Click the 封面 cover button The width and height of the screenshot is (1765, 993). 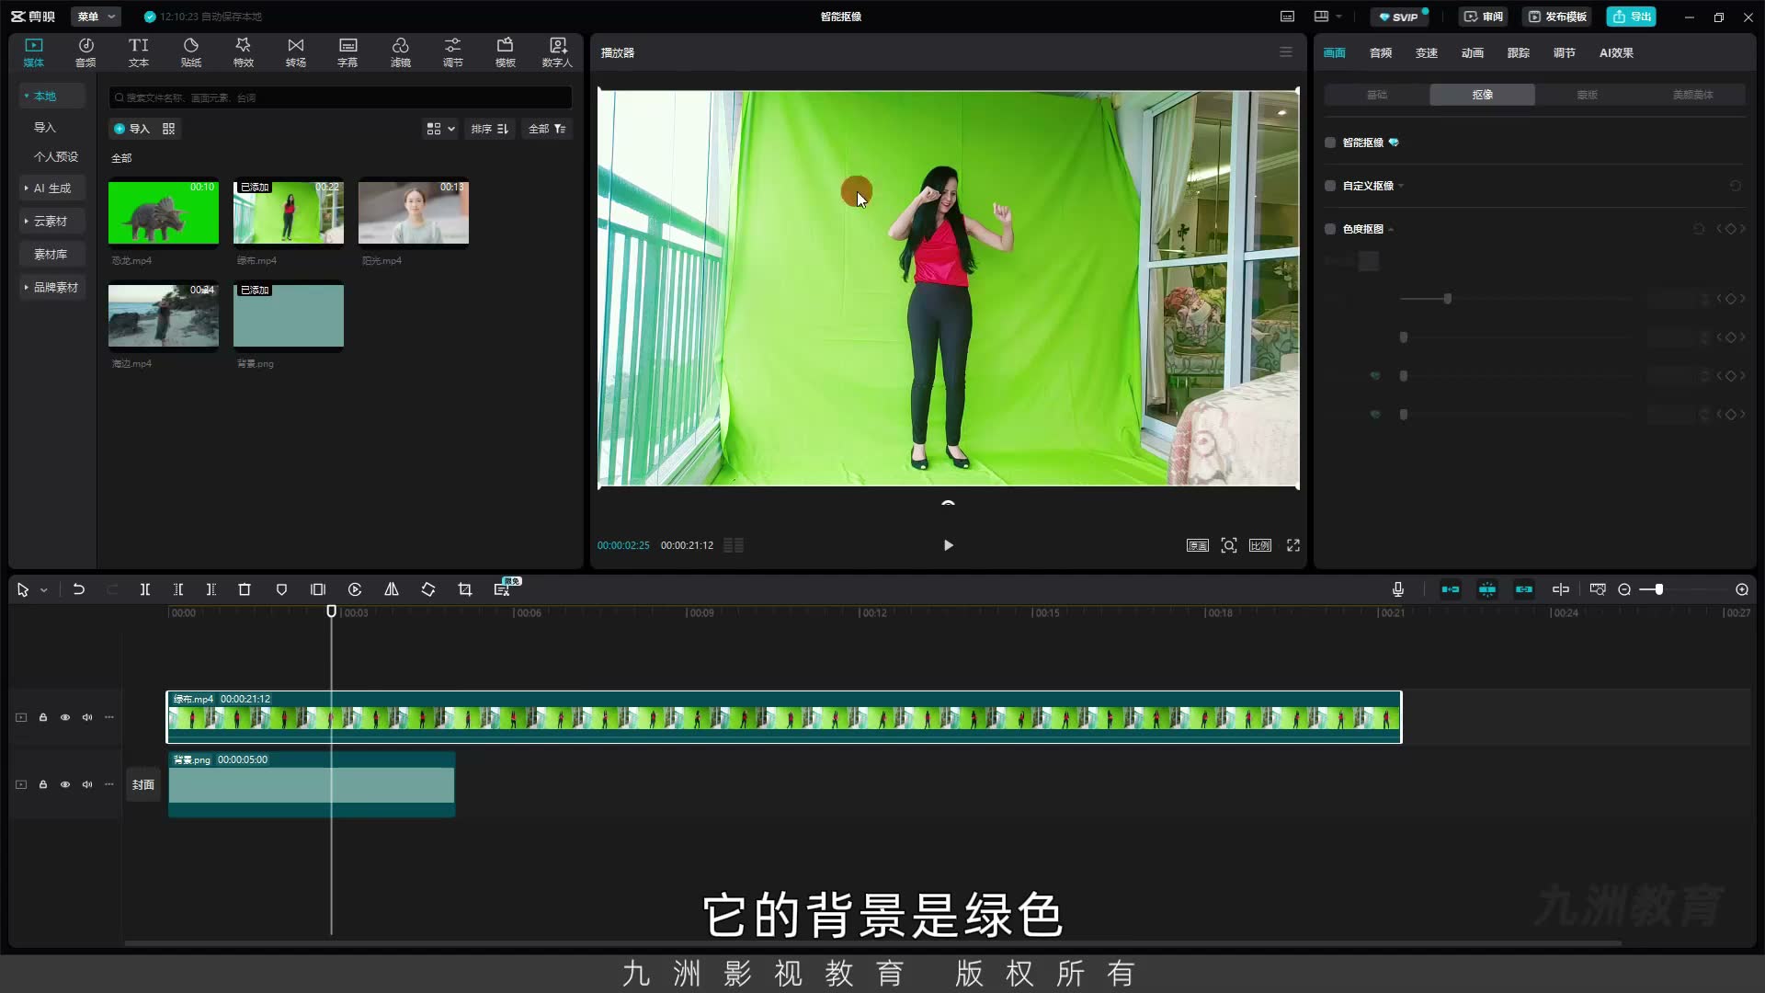(142, 784)
